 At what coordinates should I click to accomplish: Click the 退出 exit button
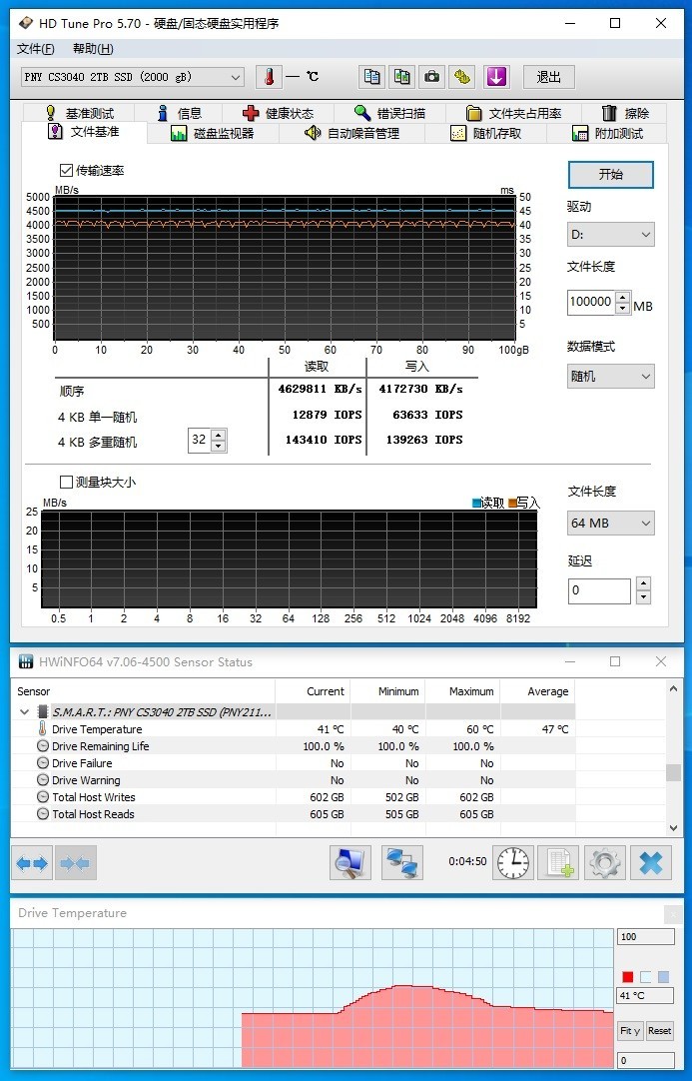tap(548, 77)
